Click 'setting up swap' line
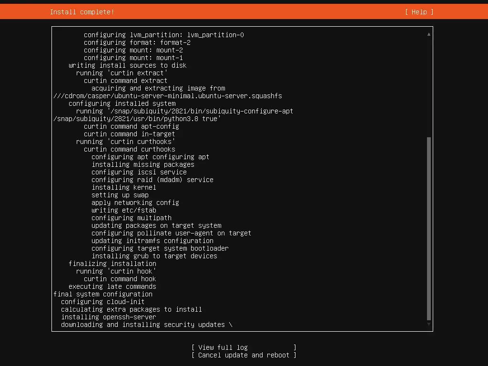The height and width of the screenshot is (366, 488). click(120, 195)
